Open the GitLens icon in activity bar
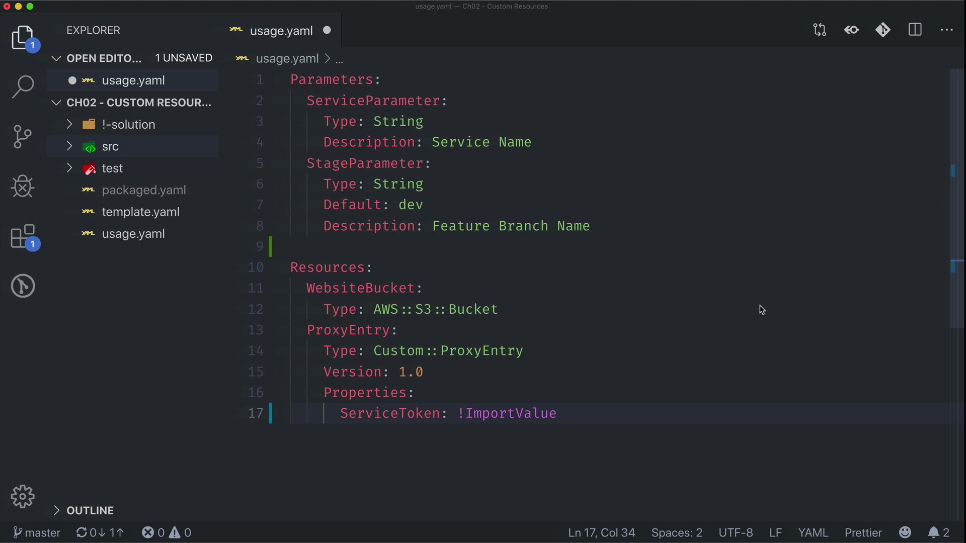 pyautogui.click(x=23, y=286)
